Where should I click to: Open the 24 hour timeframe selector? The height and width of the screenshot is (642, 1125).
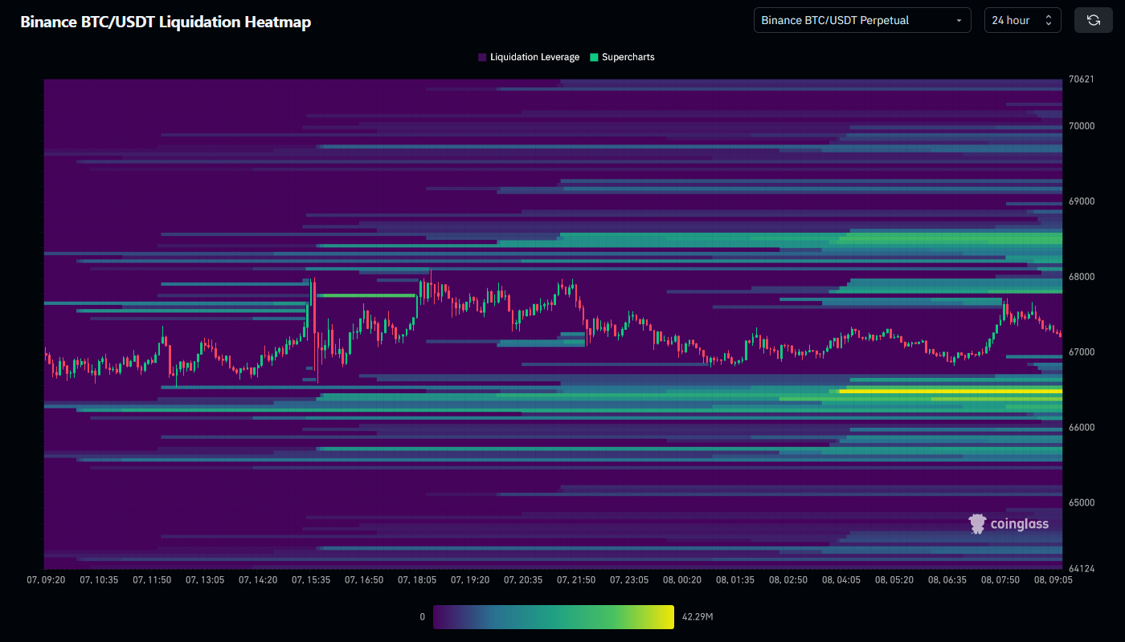[x=1023, y=20]
